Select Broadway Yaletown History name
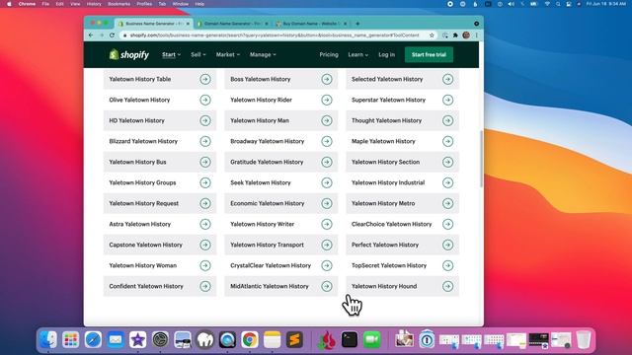Viewport: 632px width, 355px height. pyautogui.click(x=267, y=141)
